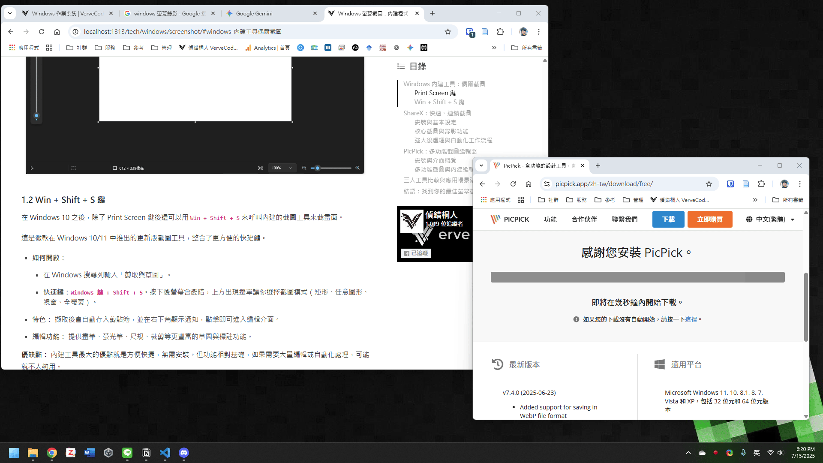Open the Analytics | 首頁 bookmark
Screen dimensions: 823x463
267,48
